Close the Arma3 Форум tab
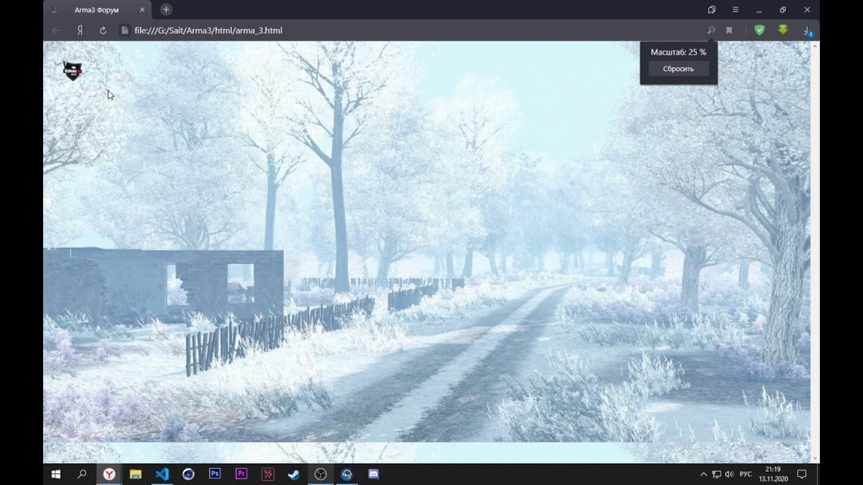The image size is (863, 485). tap(142, 10)
